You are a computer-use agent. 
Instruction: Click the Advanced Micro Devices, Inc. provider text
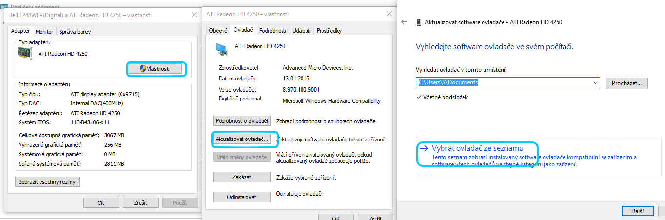coord(318,68)
